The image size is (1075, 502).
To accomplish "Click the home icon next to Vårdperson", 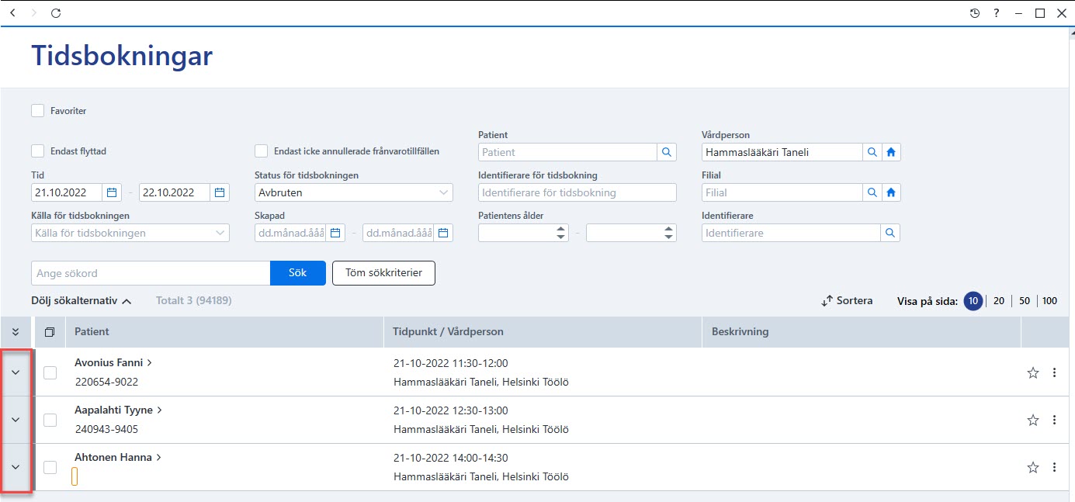I will pos(891,152).
